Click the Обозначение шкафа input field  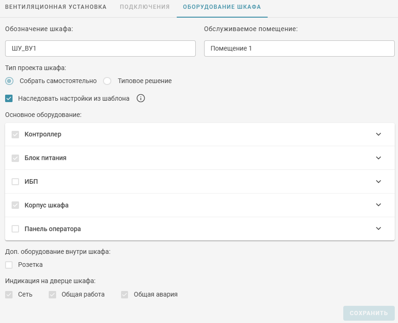[x=100, y=48]
